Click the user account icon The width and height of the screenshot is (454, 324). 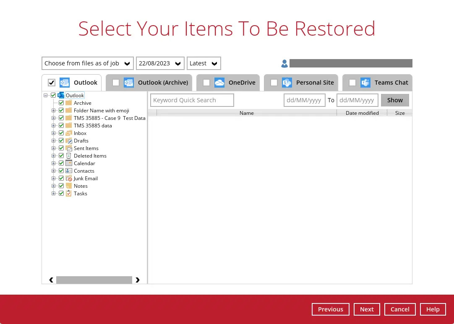tap(284, 64)
